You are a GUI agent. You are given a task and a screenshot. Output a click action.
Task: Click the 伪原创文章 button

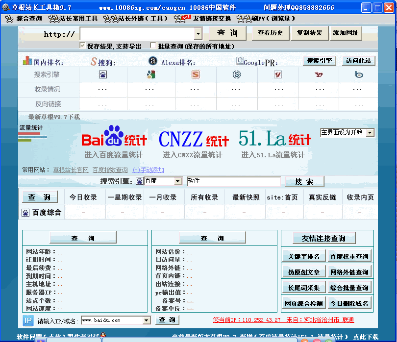click(303, 272)
